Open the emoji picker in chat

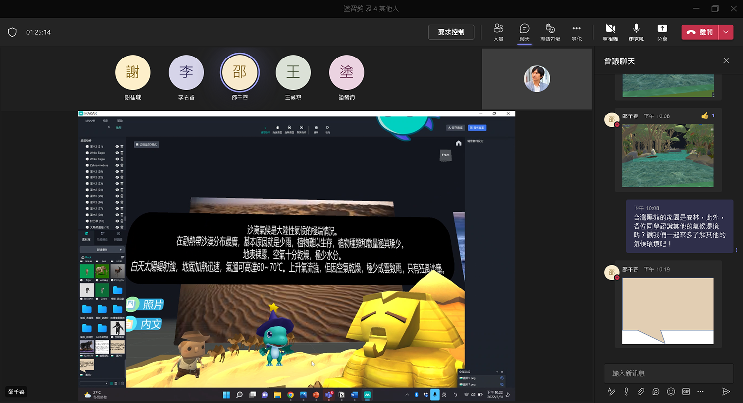point(671,392)
